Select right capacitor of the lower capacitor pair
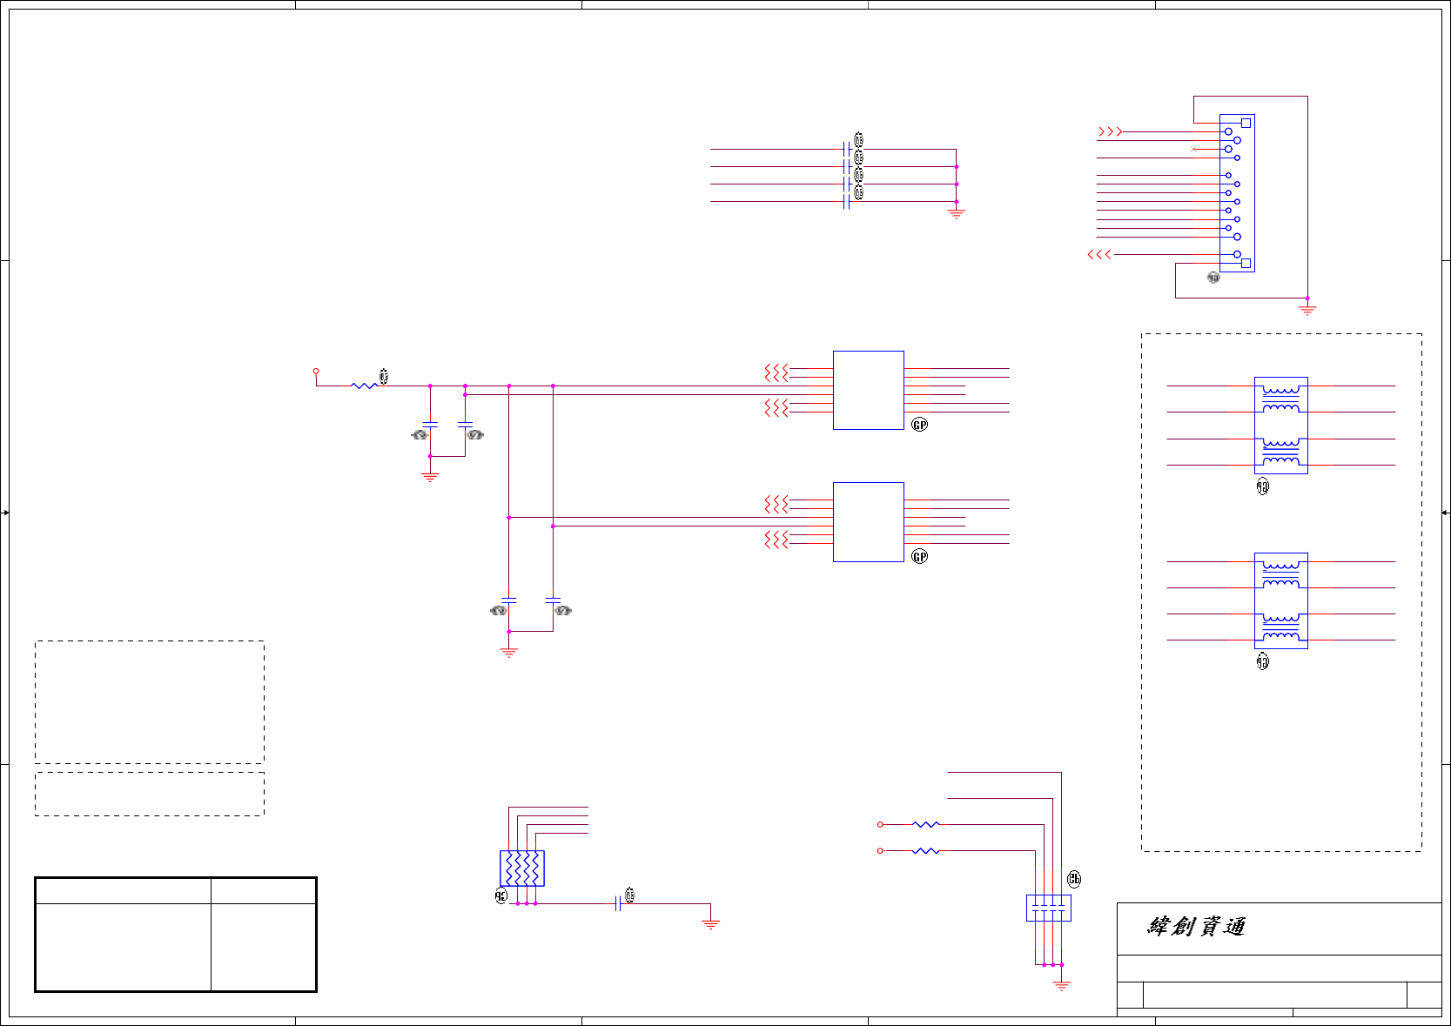The width and height of the screenshot is (1451, 1026). (553, 600)
